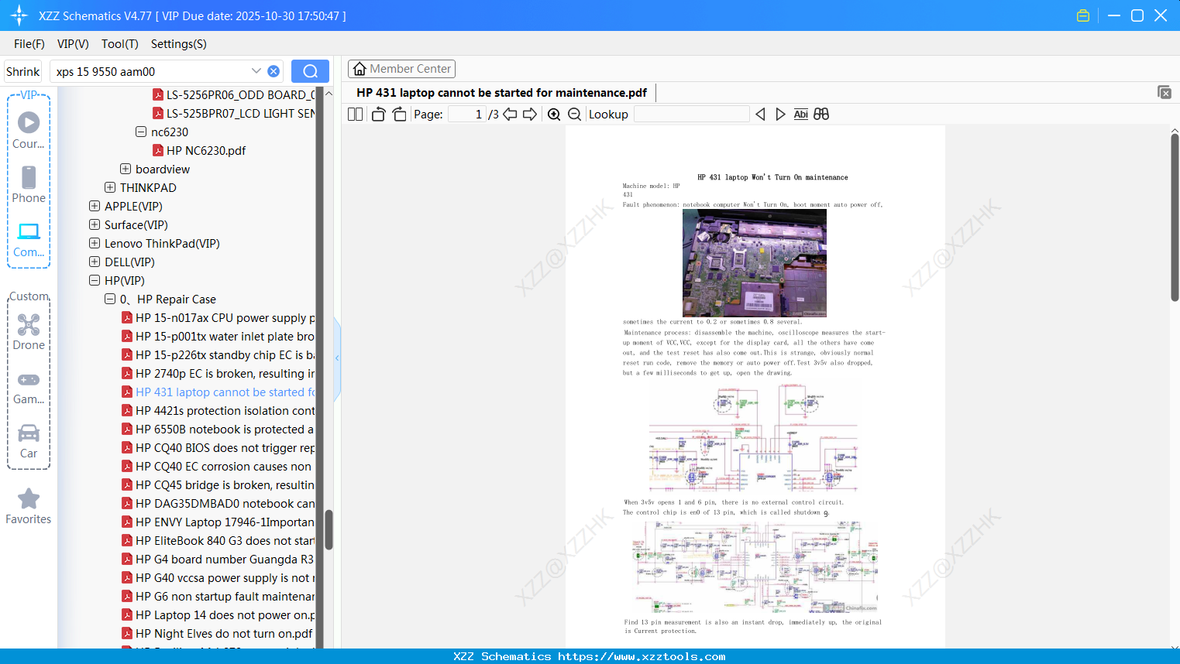
Task: Open HP 15-n017ax CPU power supply file
Action: pyautogui.click(x=218, y=317)
